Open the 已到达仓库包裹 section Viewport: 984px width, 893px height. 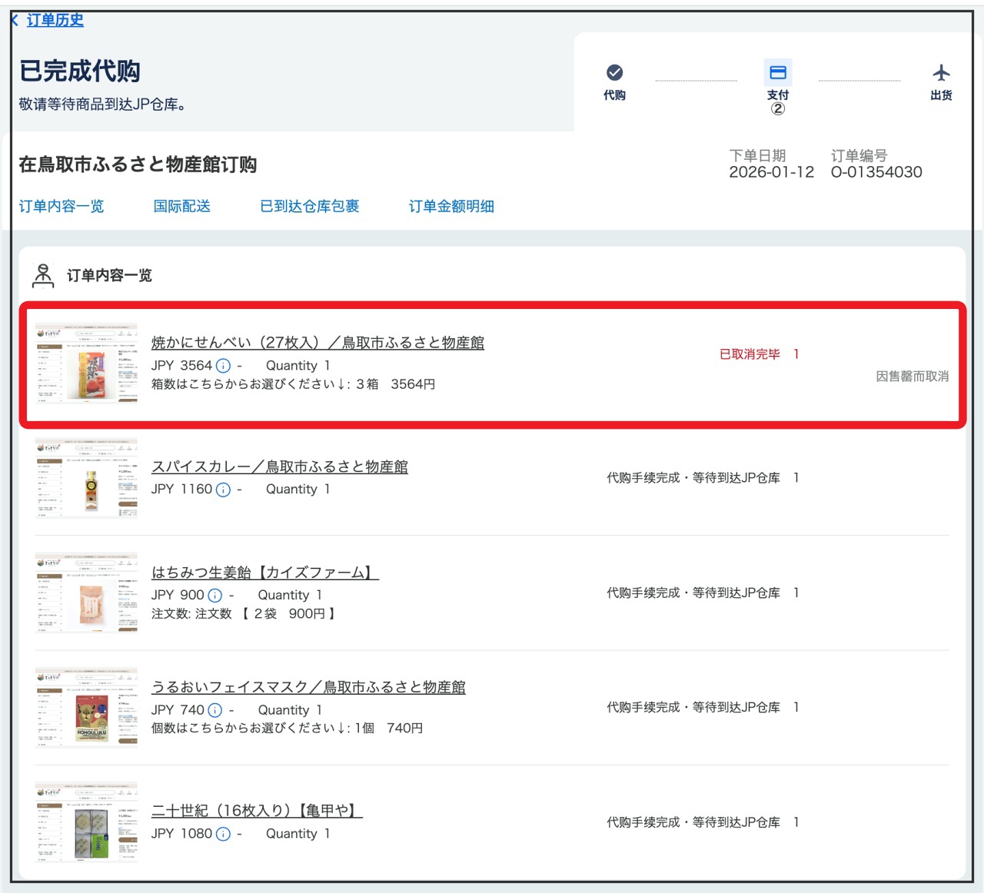311,206
